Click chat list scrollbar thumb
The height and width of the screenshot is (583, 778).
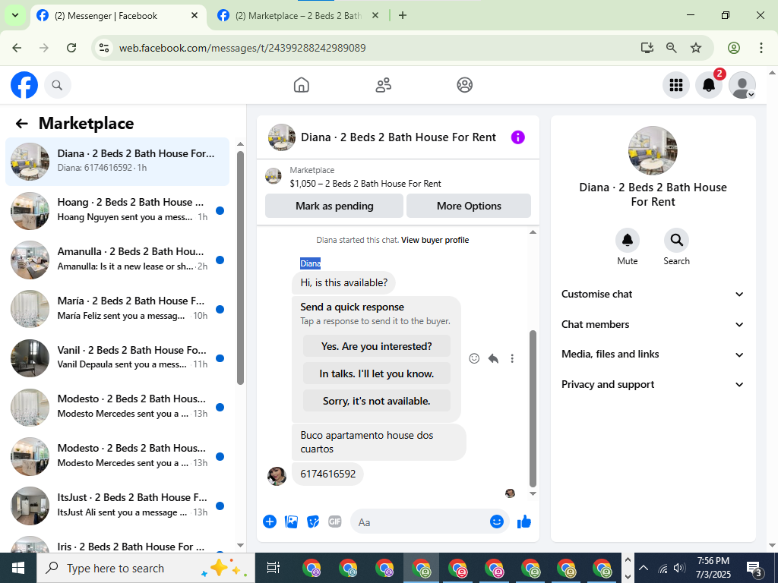240,268
